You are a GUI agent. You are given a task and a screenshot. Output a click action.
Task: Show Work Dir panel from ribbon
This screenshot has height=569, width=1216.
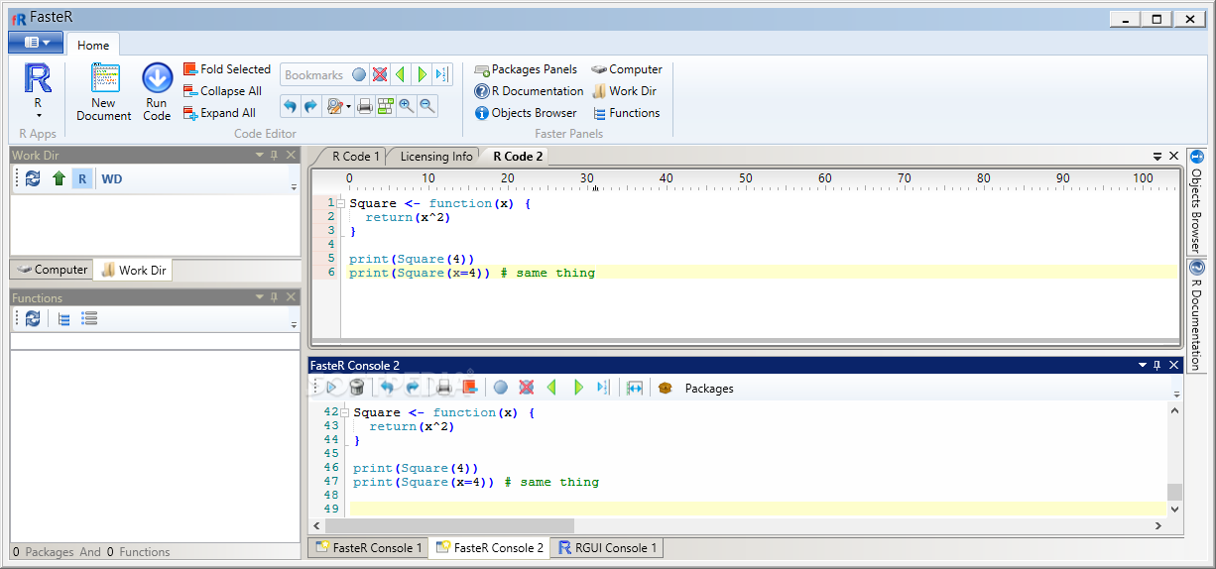[x=624, y=91]
